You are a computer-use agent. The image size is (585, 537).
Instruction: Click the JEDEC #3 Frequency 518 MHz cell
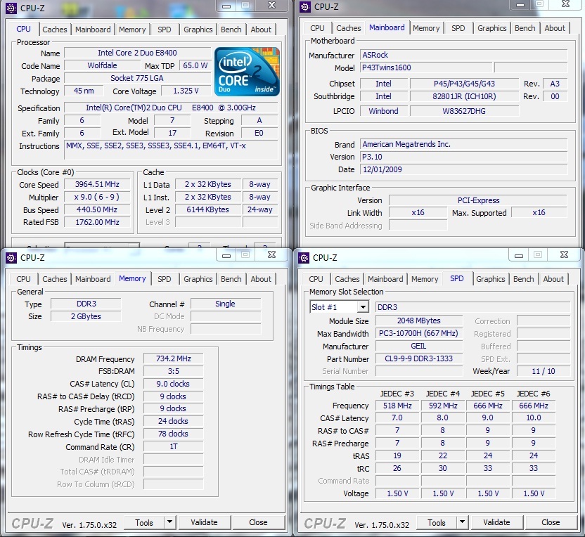click(x=397, y=406)
